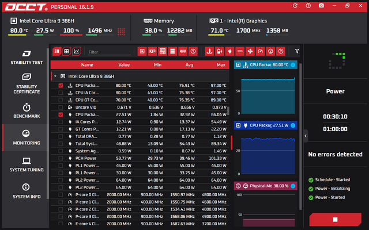Toggle unknown sensor type filter icon
This screenshot has height=230, width=369.
(281, 51)
